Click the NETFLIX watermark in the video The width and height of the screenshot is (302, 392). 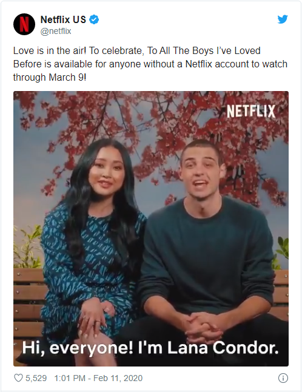tap(251, 111)
